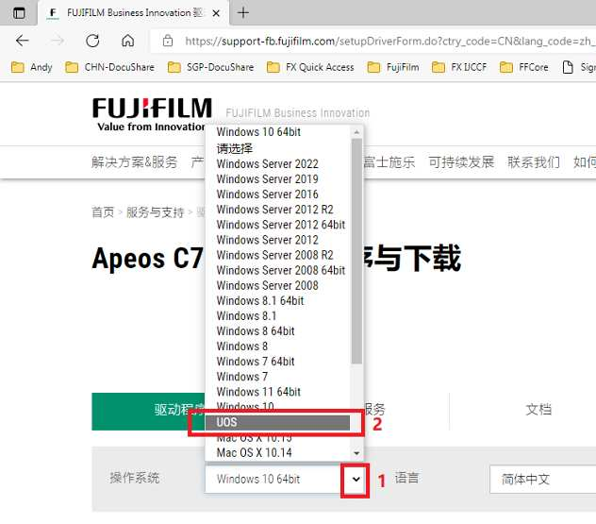This screenshot has width=596, height=524.
Task: Open the 联系我们 navigation item
Action: (x=534, y=162)
